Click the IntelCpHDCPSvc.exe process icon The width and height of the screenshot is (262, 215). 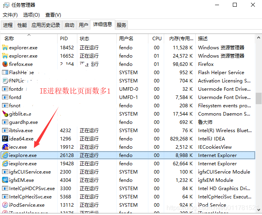(5, 189)
